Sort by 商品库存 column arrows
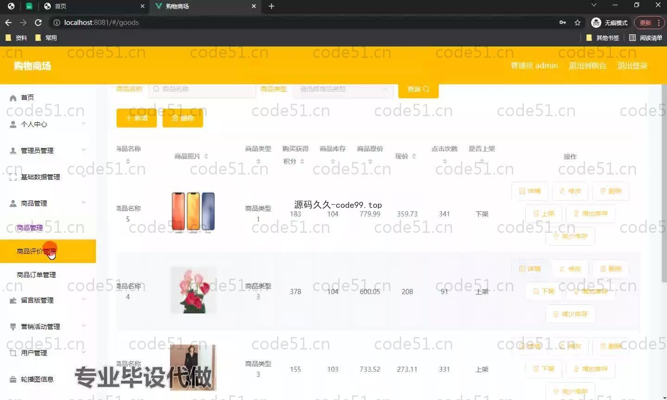This screenshot has width=667, height=400. click(x=333, y=161)
